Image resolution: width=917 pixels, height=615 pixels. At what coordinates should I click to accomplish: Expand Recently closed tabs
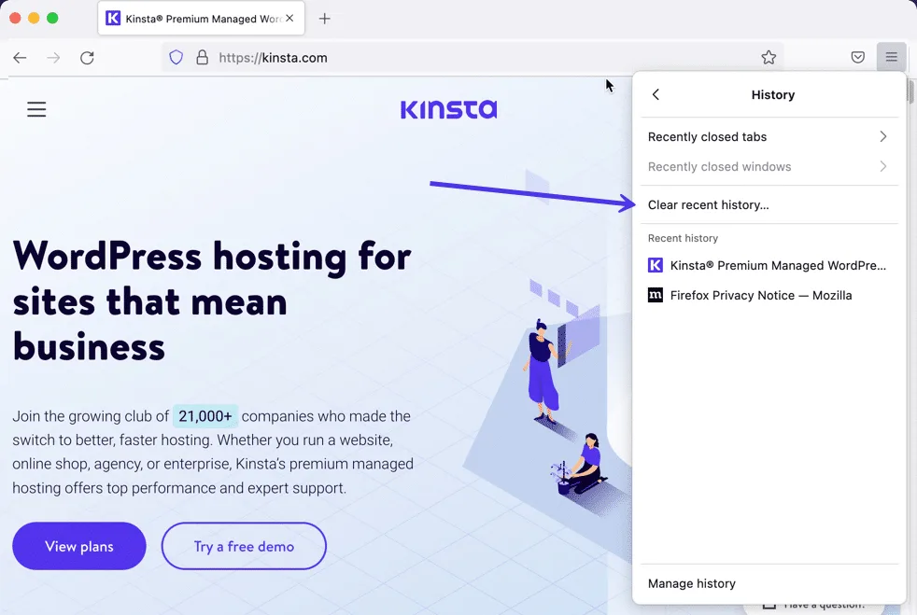(769, 137)
